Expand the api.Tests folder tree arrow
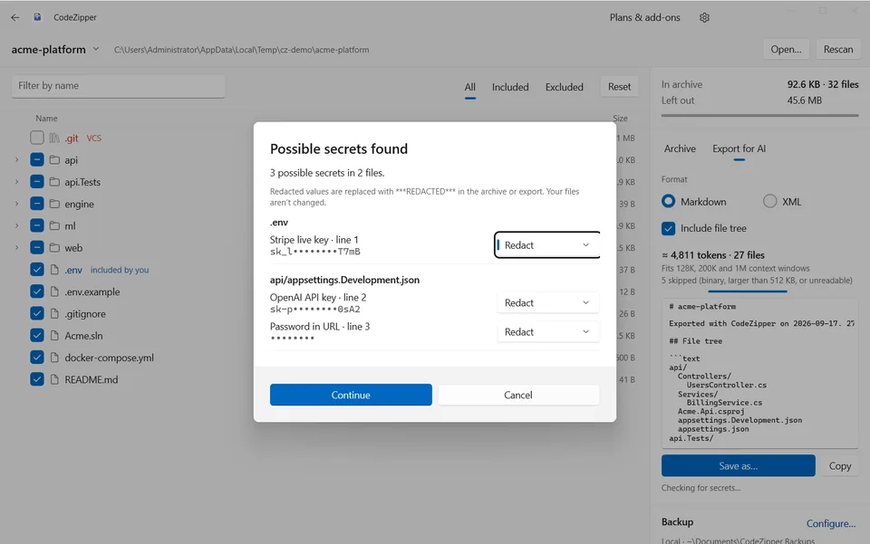 pos(16,182)
